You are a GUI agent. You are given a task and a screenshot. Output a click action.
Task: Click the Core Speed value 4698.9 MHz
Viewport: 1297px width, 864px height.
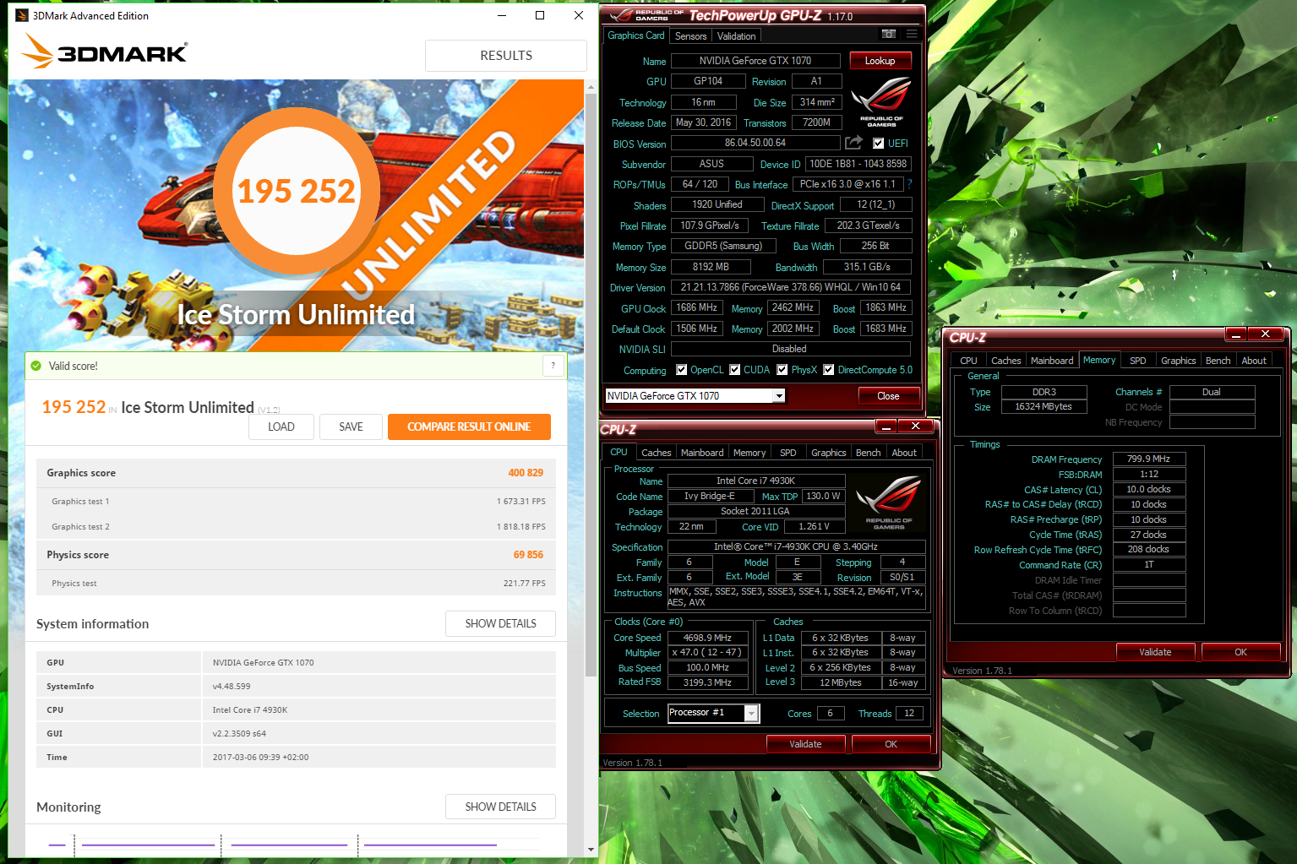(x=707, y=638)
